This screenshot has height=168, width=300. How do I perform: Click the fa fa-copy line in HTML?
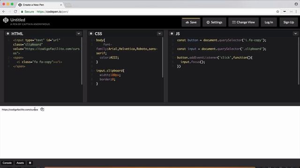[39, 62]
